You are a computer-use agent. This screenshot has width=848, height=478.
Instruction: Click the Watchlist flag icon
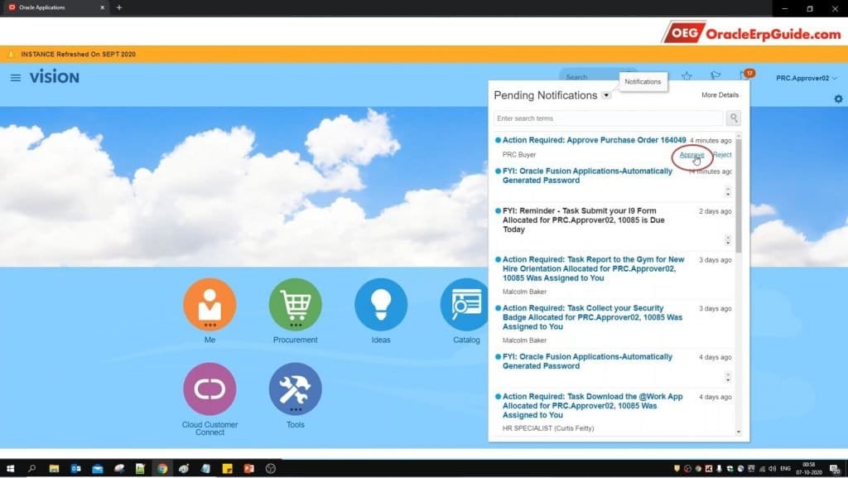[x=715, y=77]
